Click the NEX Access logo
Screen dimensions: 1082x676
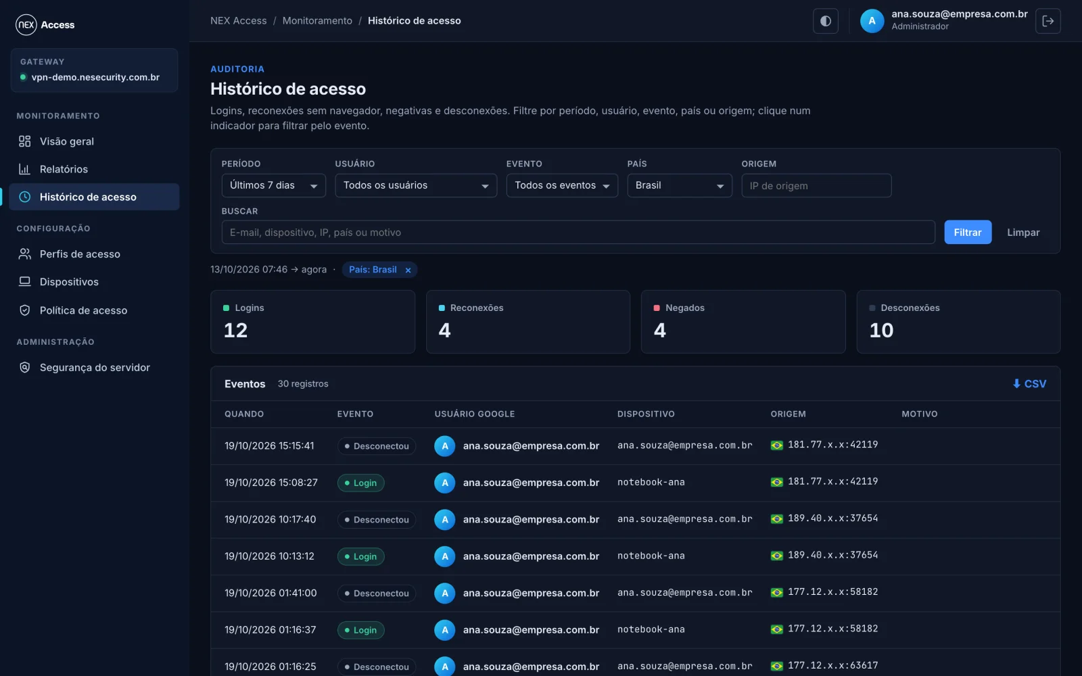45,25
